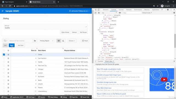Check the London row checkbox
The image size is (176, 99).
(4, 73)
